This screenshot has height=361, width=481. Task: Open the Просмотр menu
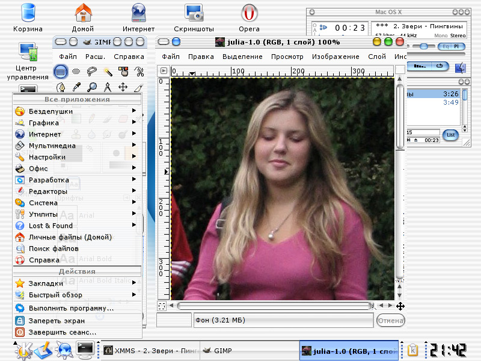287,57
